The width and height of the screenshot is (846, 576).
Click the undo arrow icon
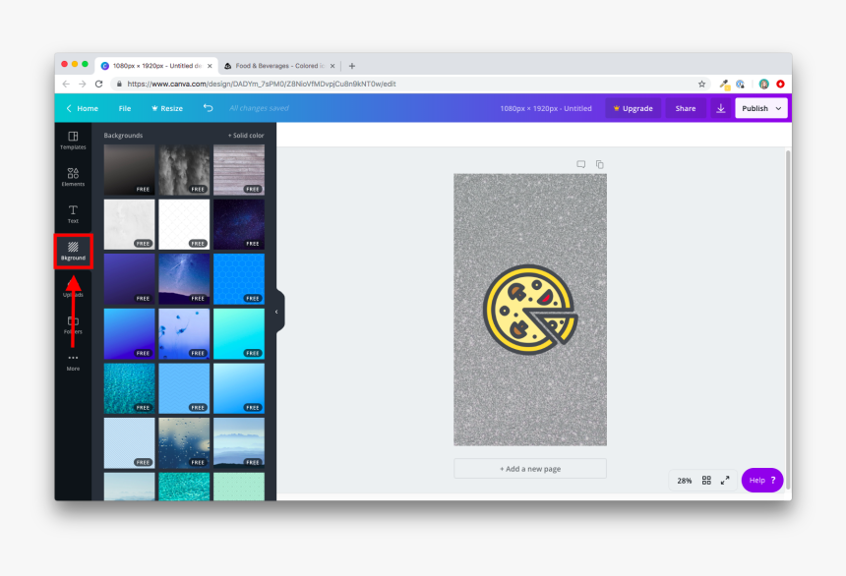208,108
